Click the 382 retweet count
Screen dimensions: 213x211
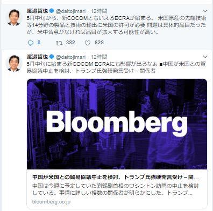tap(70, 43)
